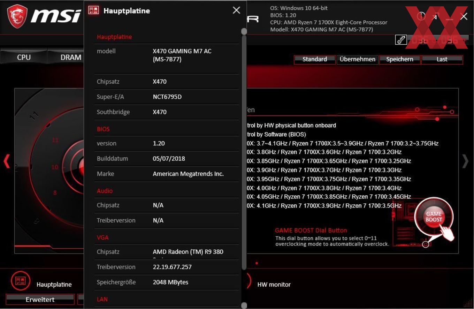Image resolution: width=474 pixels, height=309 pixels.
Task: Click the 'Super-E/A' label
Action: (x=110, y=97)
